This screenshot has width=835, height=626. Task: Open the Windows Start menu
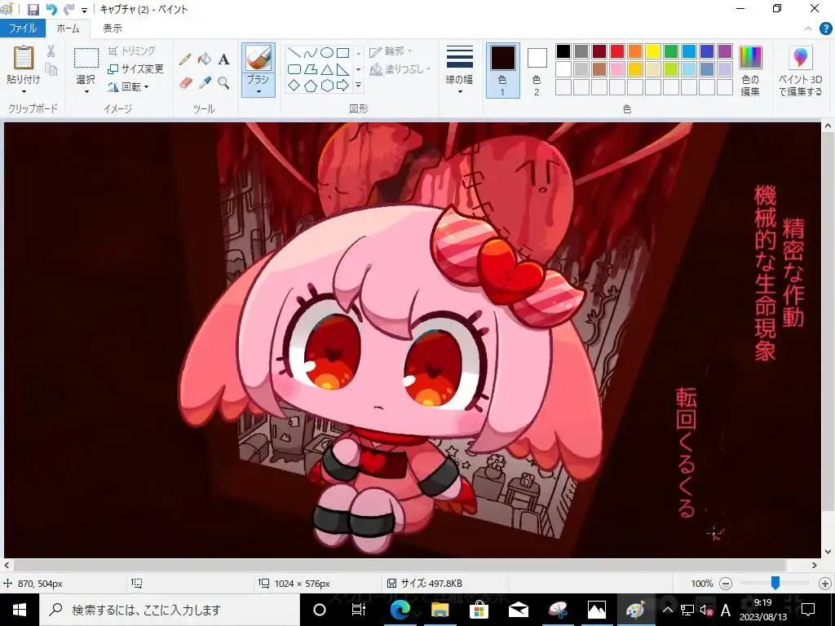coord(20,610)
